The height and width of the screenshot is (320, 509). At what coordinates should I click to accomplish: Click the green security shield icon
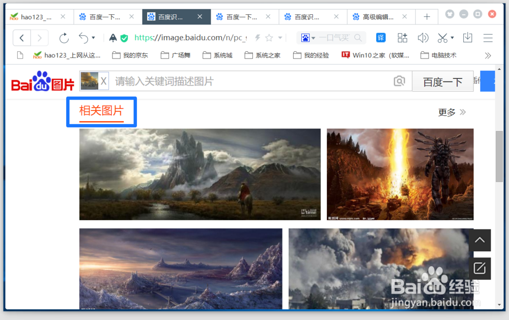tap(124, 38)
